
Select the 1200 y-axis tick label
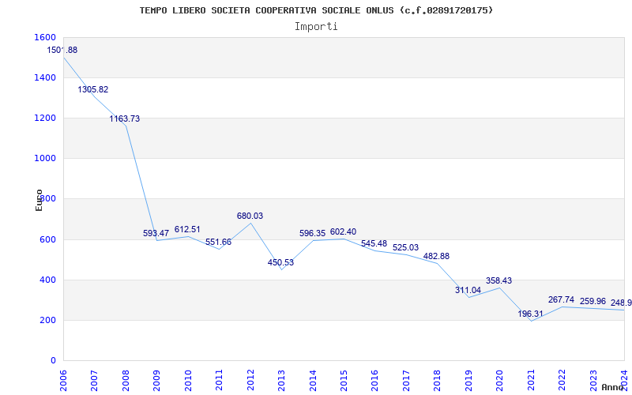tap(47, 118)
